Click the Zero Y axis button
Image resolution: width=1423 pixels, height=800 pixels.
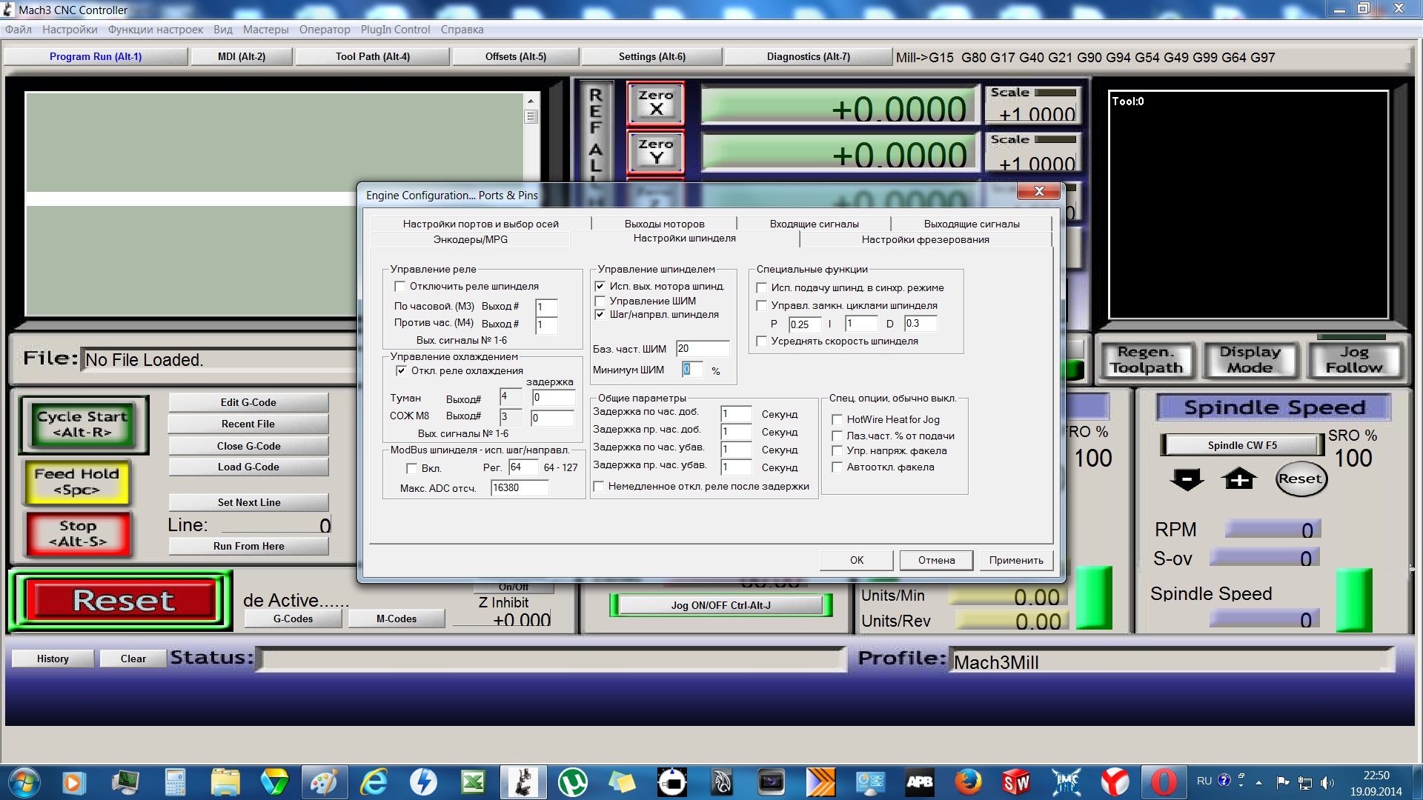pyautogui.click(x=655, y=151)
